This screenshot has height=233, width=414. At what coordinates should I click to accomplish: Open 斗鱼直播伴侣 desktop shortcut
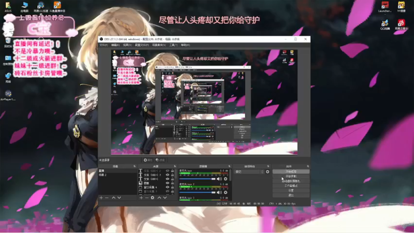(57, 7)
